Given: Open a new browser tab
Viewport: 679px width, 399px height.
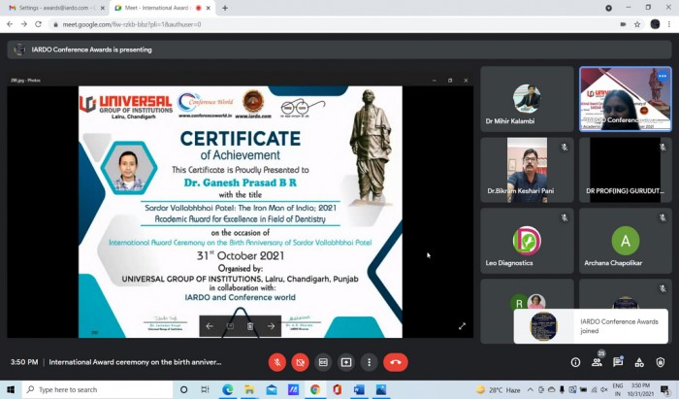Looking at the screenshot, I should tap(225, 8).
